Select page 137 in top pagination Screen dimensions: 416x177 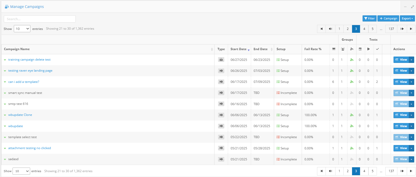[x=391, y=29]
